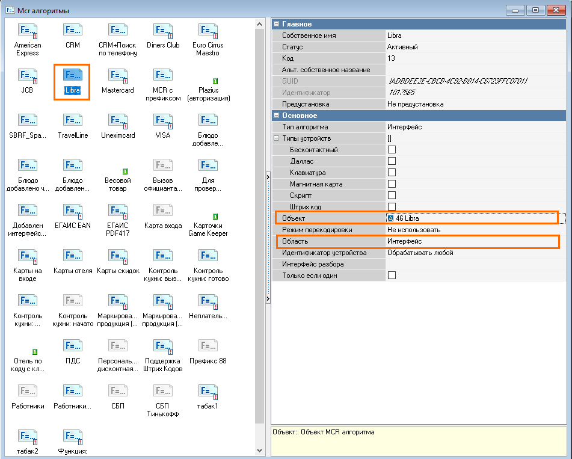Collapse the Основное section

[x=277, y=116]
